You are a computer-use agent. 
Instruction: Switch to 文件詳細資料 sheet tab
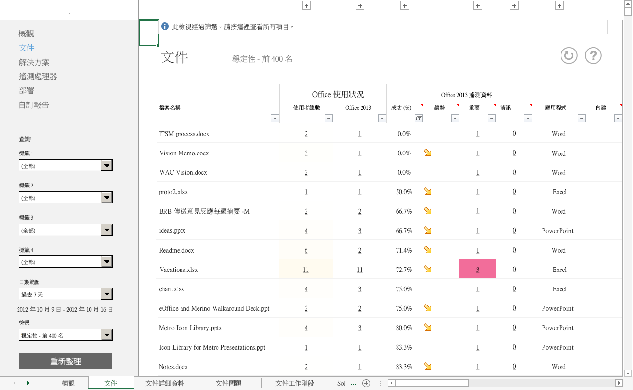(165, 383)
